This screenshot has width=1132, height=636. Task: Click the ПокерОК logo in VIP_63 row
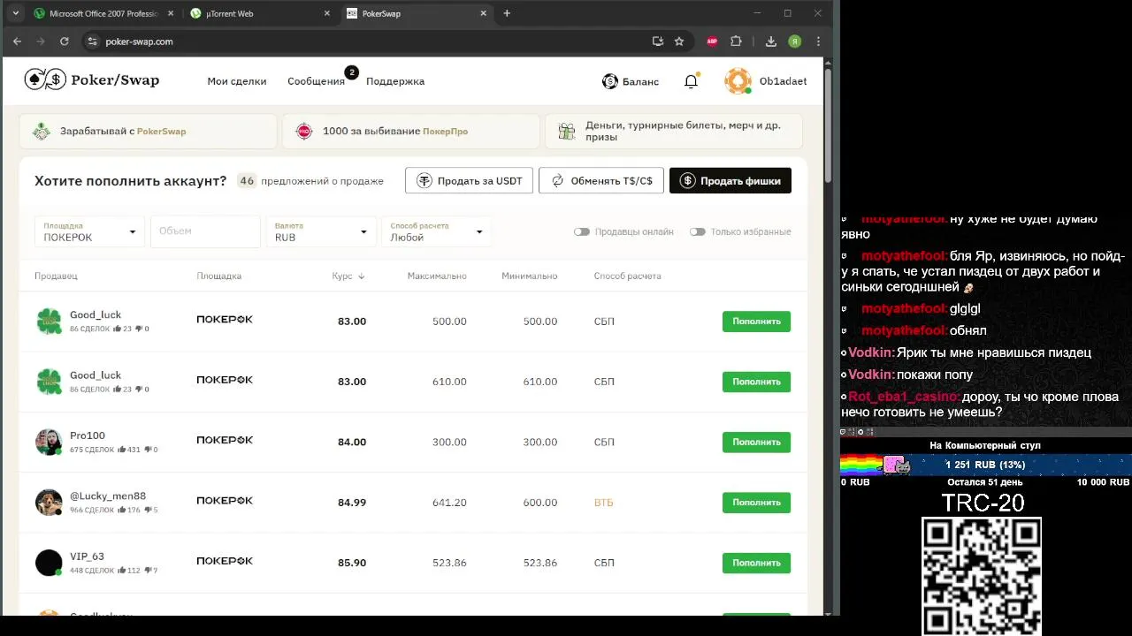(225, 561)
